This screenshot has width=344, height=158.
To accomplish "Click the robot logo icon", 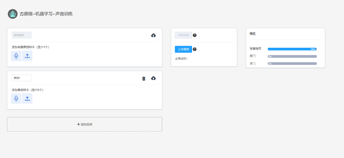I will [x=13, y=14].
